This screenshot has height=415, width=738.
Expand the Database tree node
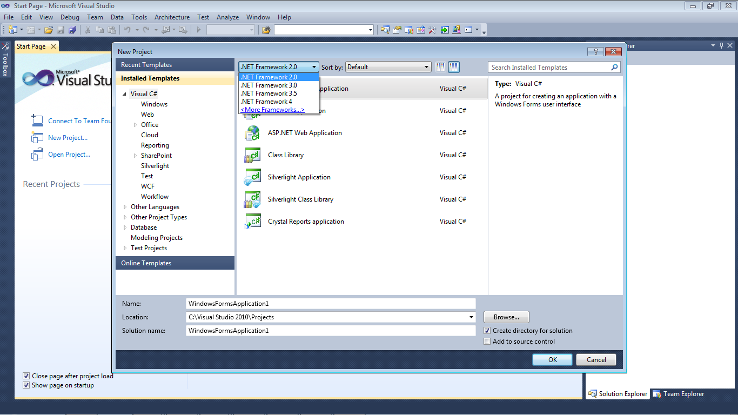pyautogui.click(x=125, y=227)
